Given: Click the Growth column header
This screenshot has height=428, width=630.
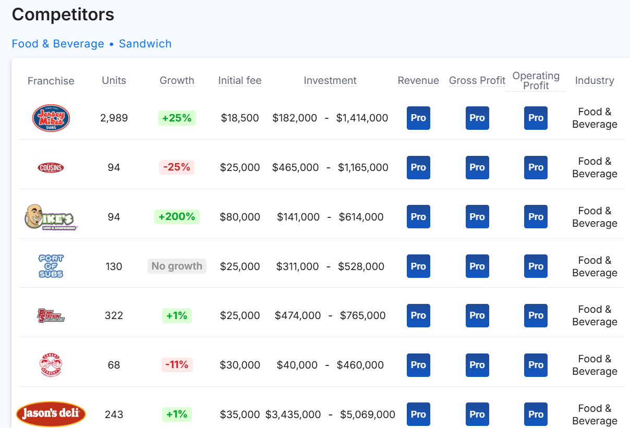Looking at the screenshot, I should [177, 80].
